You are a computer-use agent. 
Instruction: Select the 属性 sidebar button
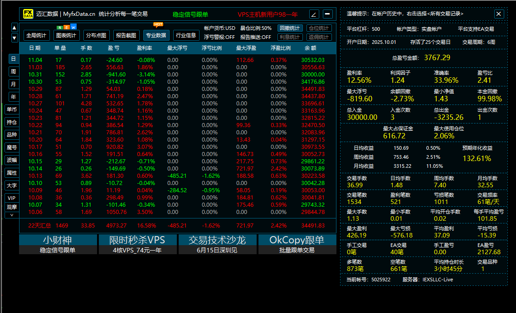pos(12,173)
